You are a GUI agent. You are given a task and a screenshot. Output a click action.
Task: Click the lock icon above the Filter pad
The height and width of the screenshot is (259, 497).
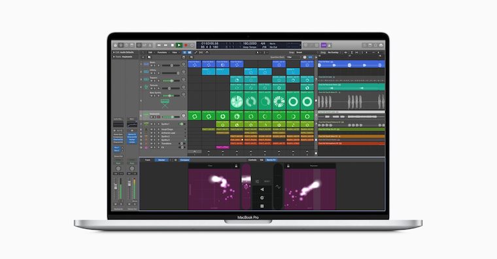(236, 166)
